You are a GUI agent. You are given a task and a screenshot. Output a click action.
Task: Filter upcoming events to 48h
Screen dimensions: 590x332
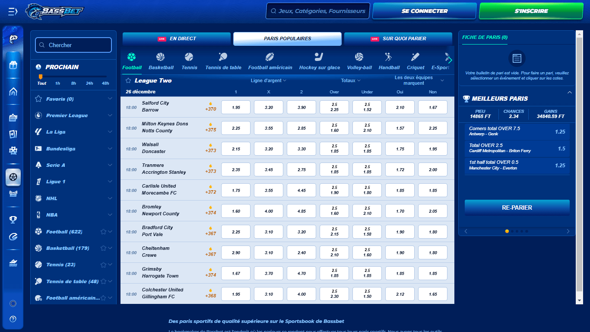pos(105,83)
